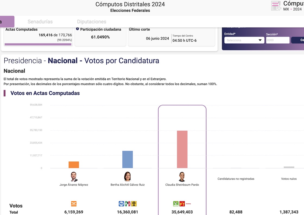Screen dimensions: 304x215
Task: Click the pink bar for Claudia Sheinbaum
Action: [x=182, y=149]
